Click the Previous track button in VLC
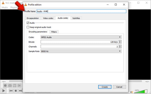 (11, 91)
